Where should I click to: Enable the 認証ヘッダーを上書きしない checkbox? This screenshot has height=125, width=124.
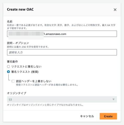pyautogui.click(x=13, y=81)
